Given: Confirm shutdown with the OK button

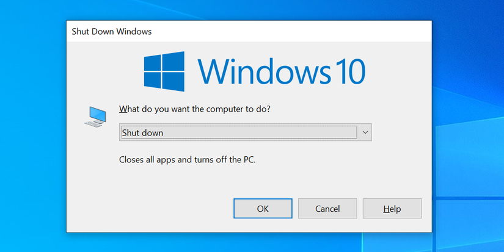Looking at the screenshot, I should [x=263, y=208].
